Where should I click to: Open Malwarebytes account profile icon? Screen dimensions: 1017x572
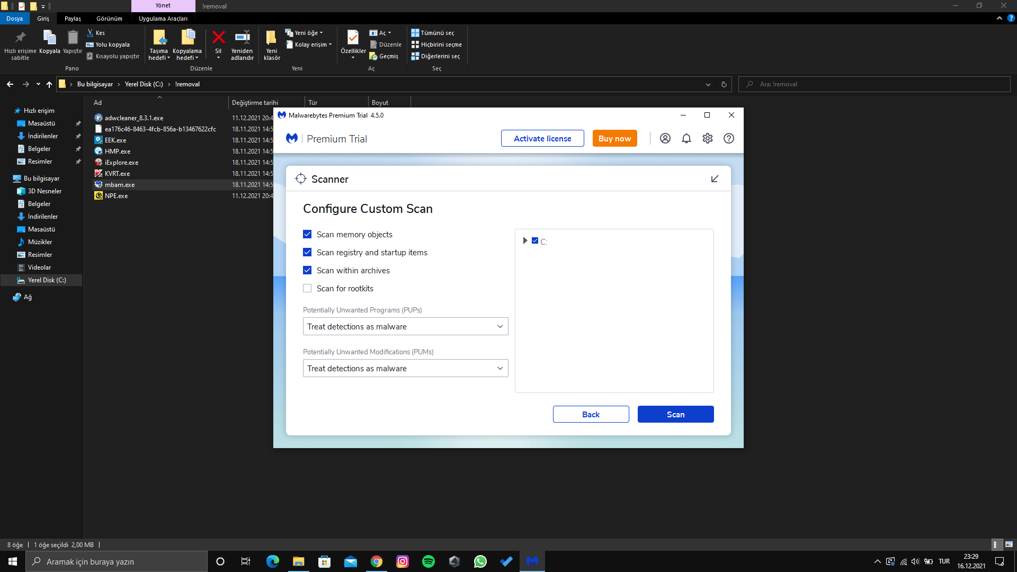(665, 138)
